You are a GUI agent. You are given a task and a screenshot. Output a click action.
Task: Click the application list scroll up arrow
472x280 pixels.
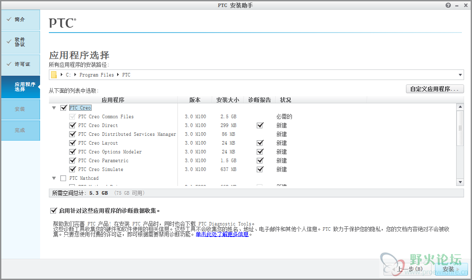[x=460, y=107]
